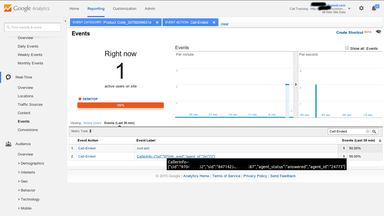The image size is (384, 216).
Task: Click the clear filters link
Action: (x=225, y=24)
